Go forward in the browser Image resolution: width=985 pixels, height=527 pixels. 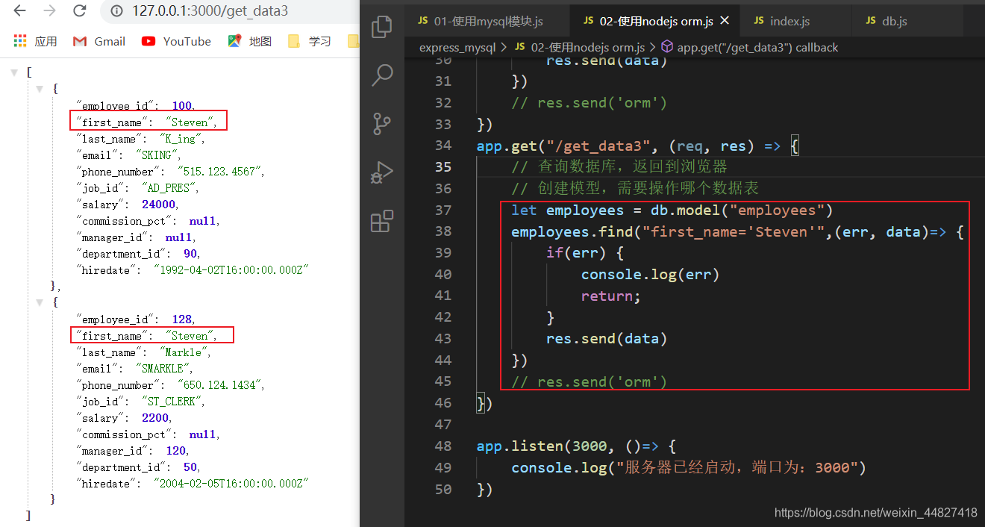[49, 11]
